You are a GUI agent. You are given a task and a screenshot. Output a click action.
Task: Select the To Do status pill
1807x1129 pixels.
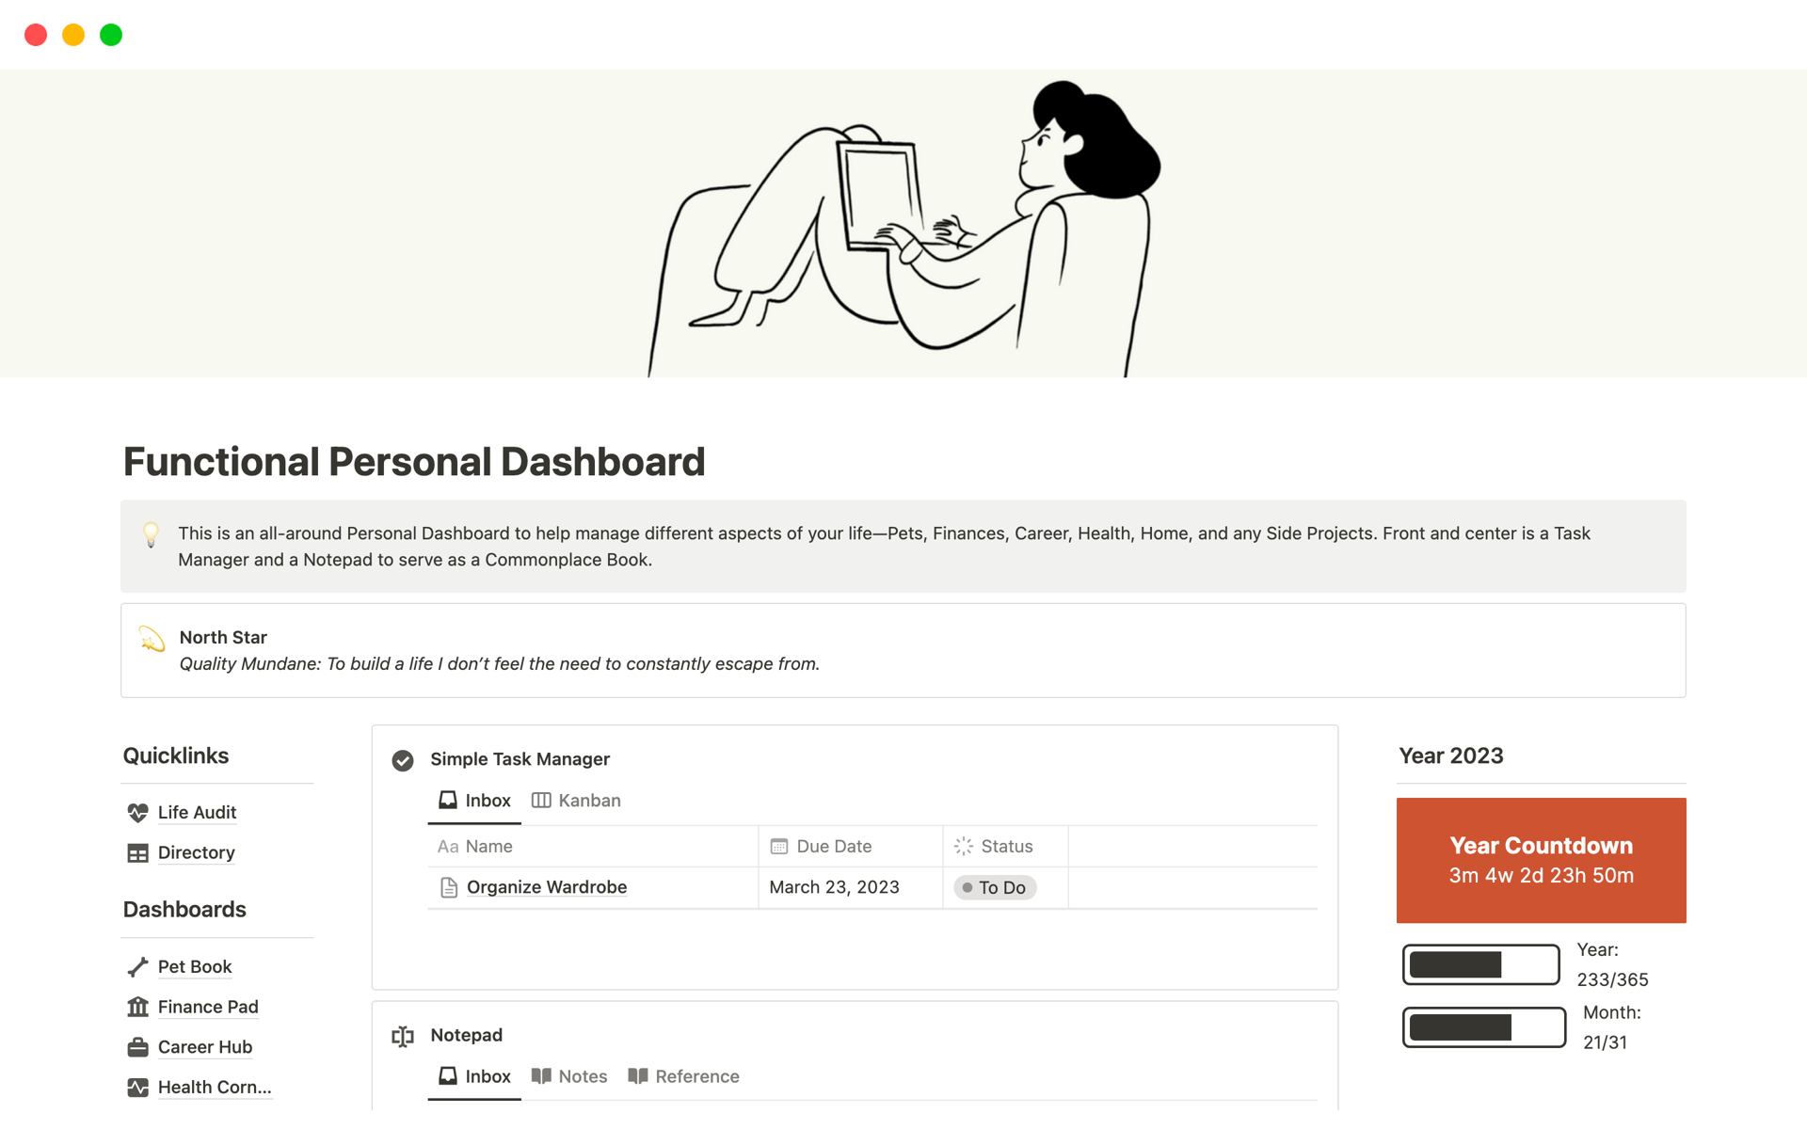tap(994, 887)
